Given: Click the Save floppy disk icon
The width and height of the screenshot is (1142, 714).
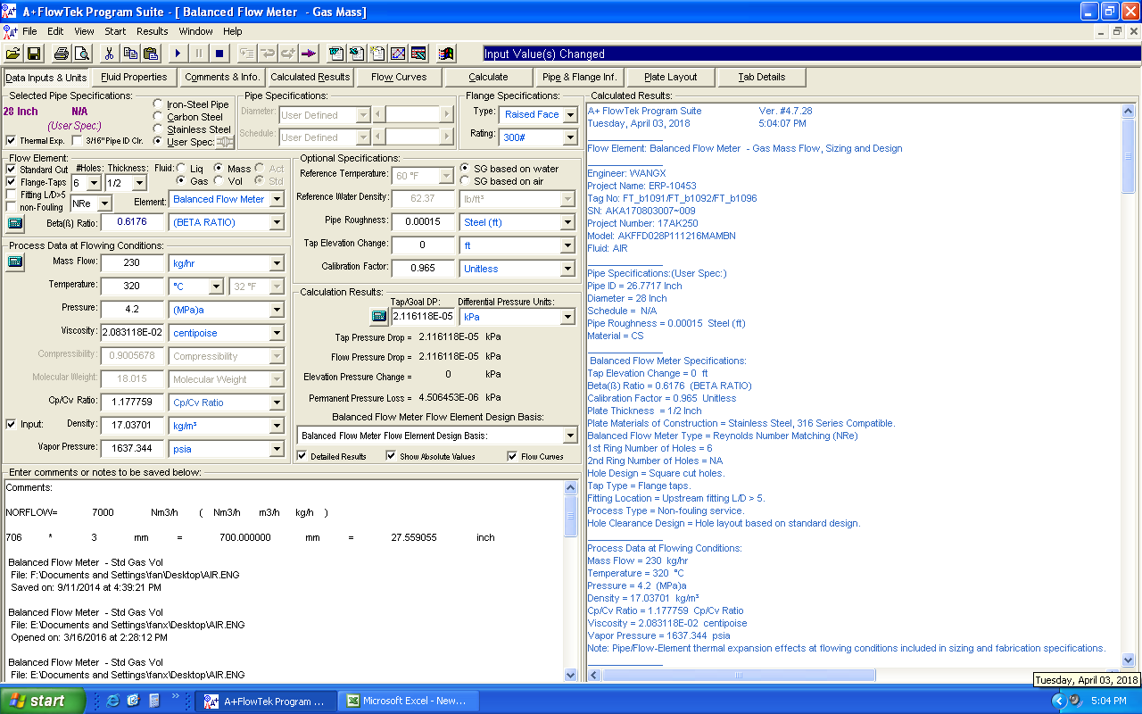Looking at the screenshot, I should (34, 54).
